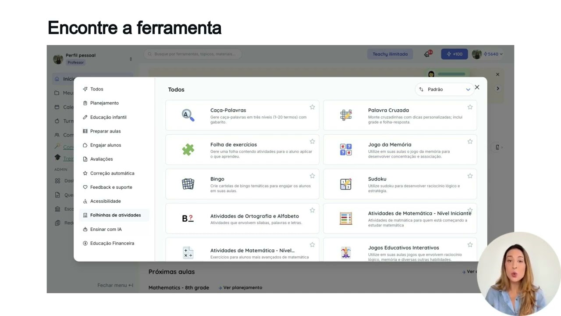Click the Preparar aulas film icon

[85, 131]
